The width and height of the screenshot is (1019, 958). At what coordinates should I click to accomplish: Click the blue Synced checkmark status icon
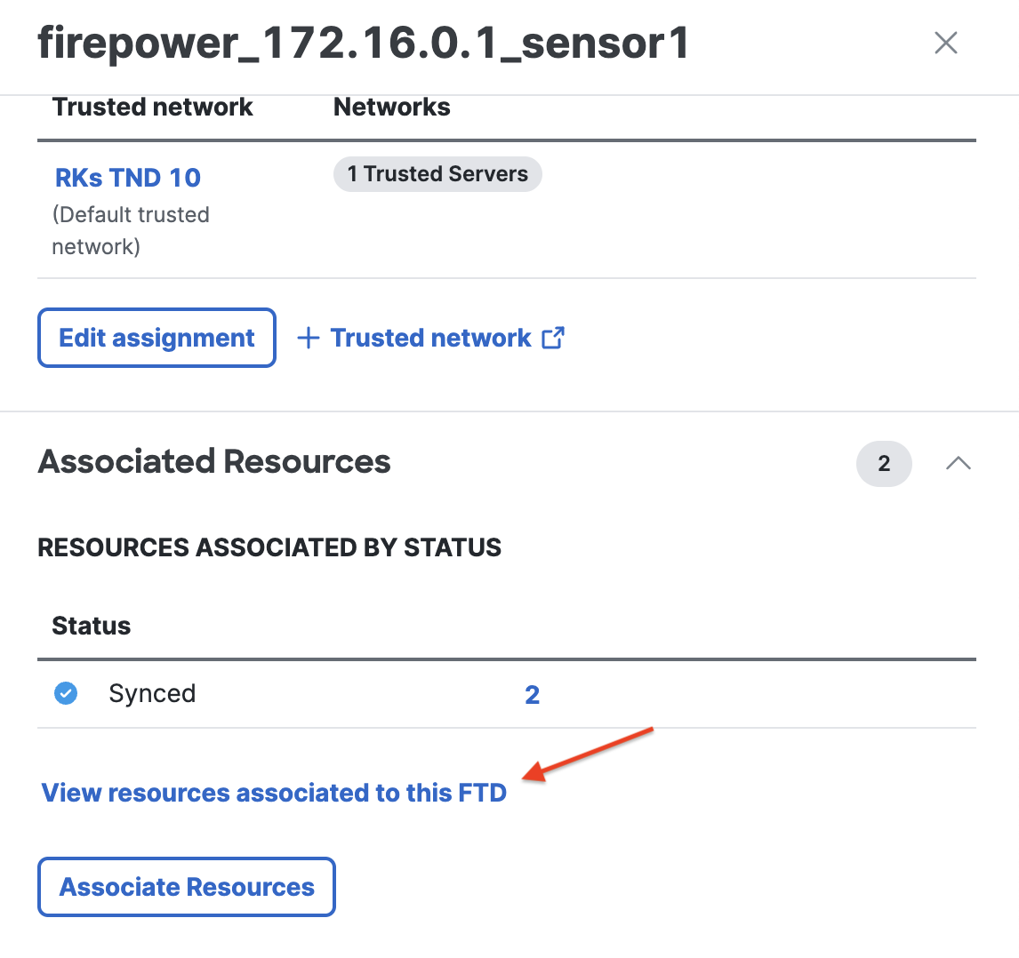66,693
